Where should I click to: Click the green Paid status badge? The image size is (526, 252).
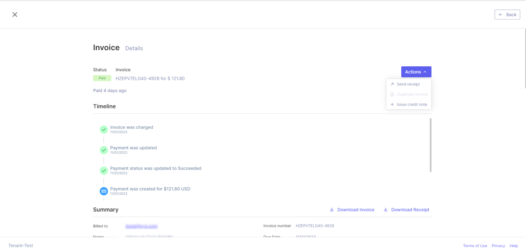point(102,78)
